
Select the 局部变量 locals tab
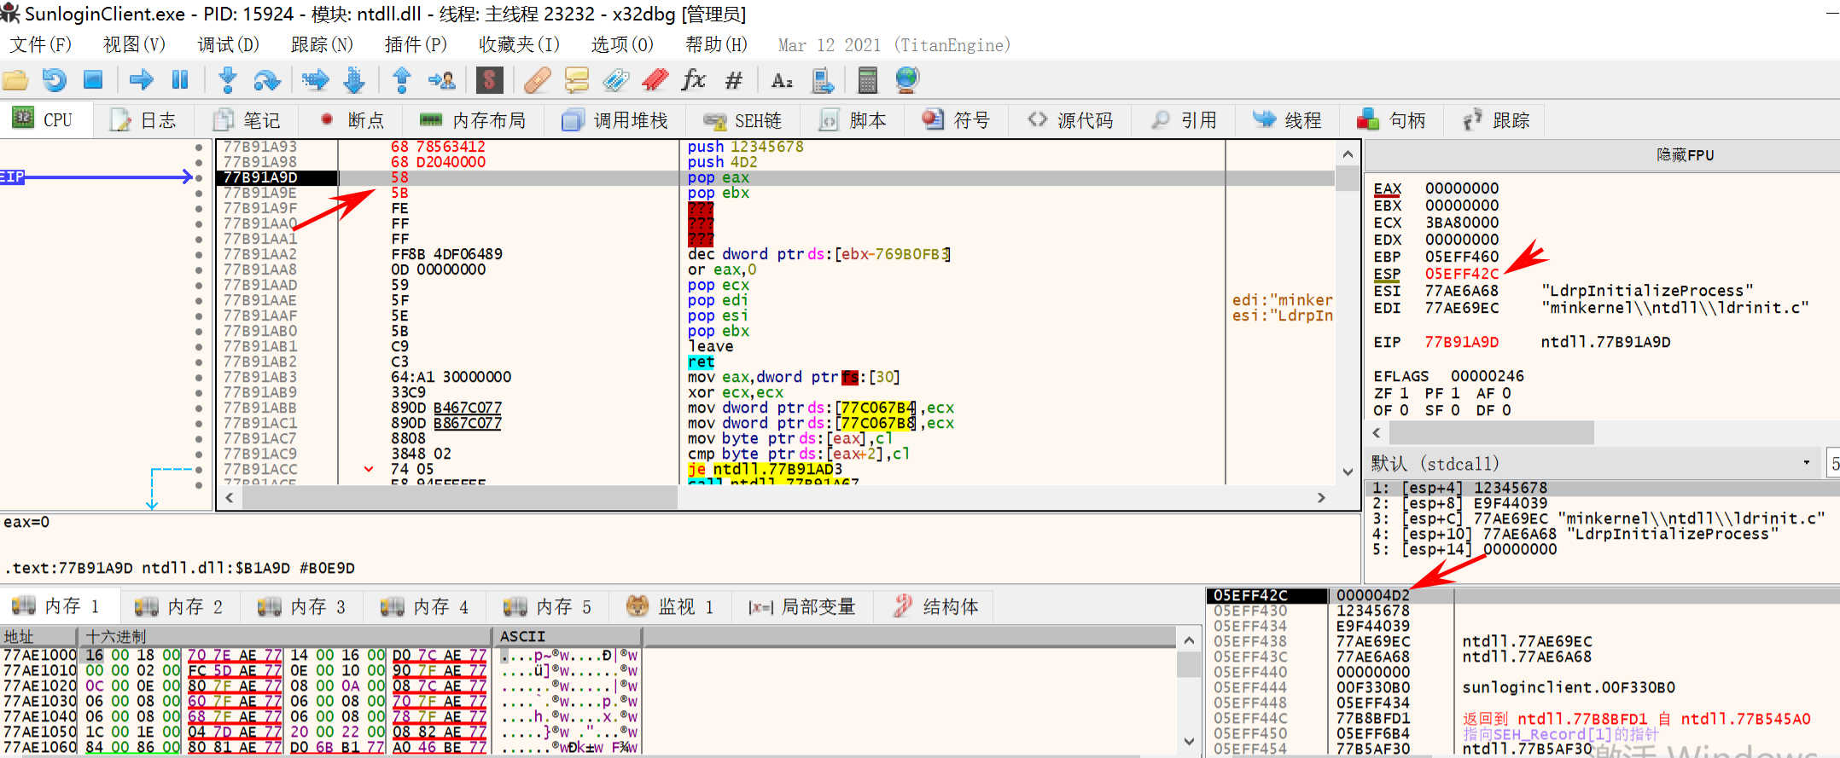[x=802, y=606]
